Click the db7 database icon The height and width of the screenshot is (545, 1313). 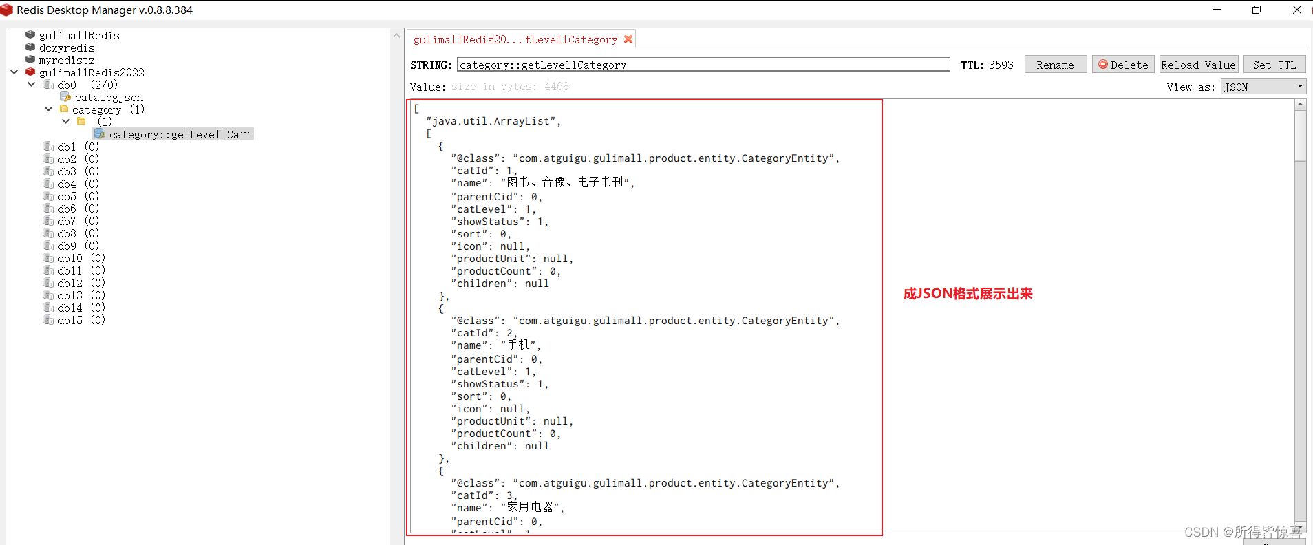[48, 221]
